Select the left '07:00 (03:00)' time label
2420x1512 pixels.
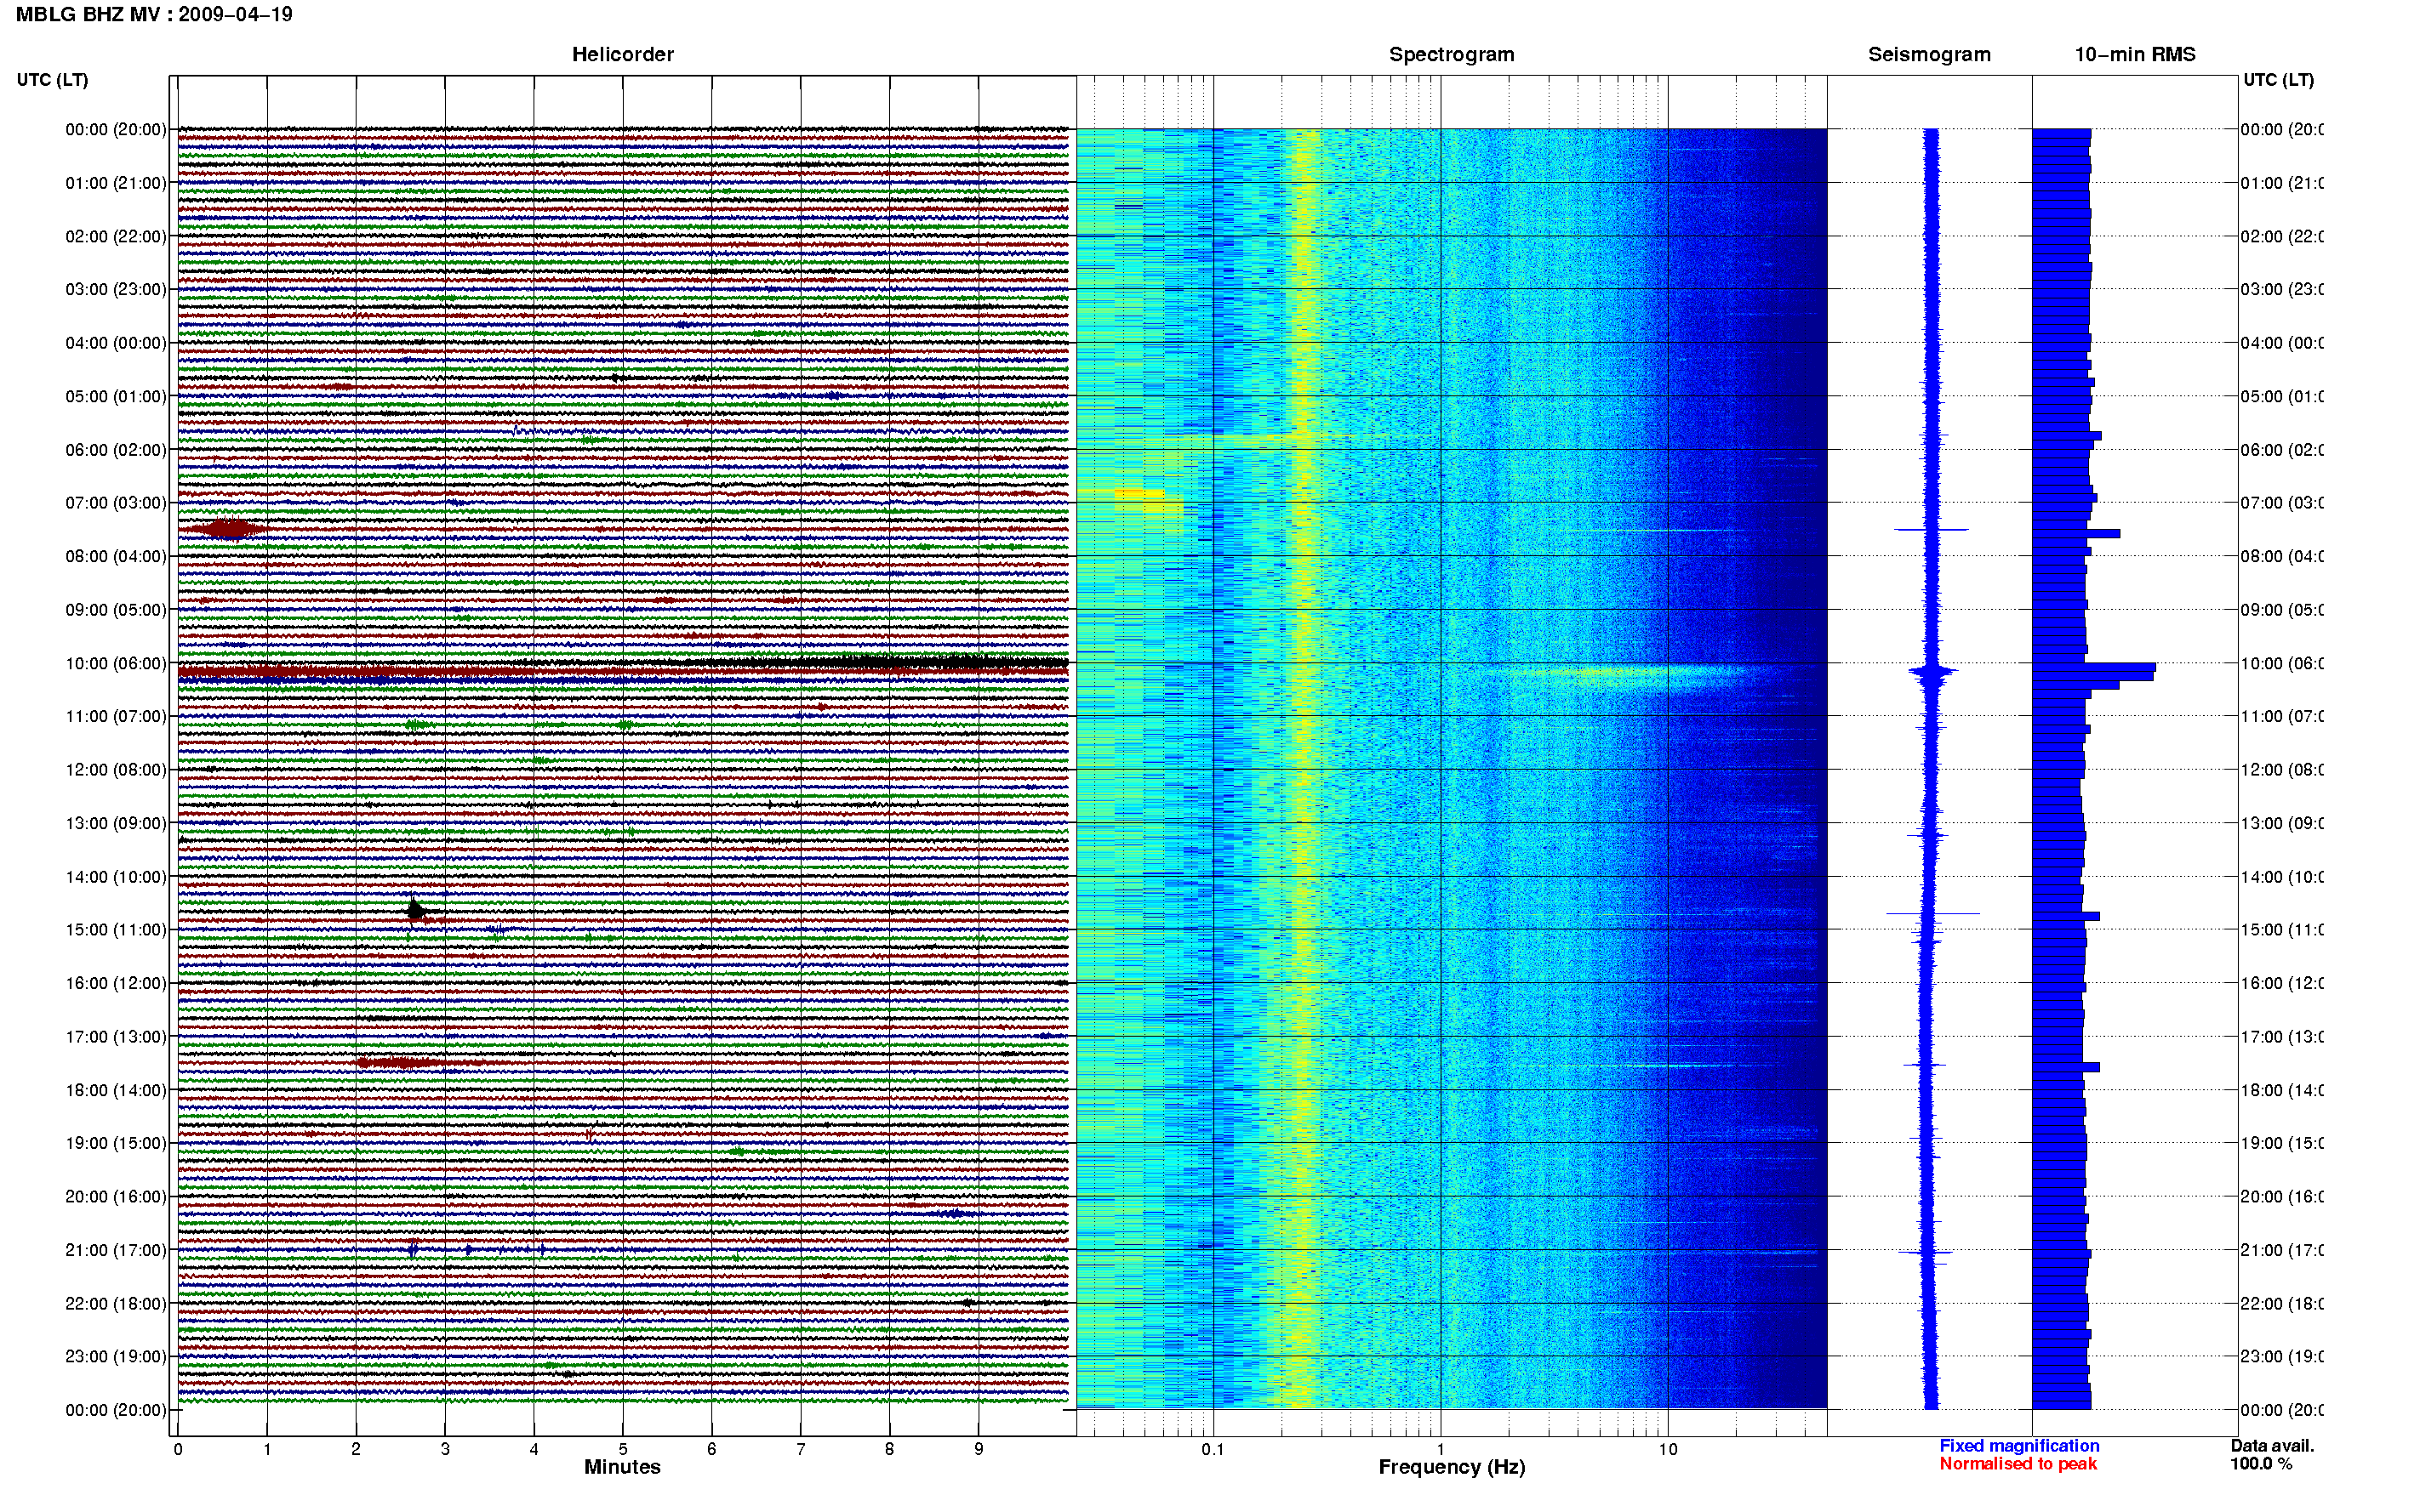116,502
